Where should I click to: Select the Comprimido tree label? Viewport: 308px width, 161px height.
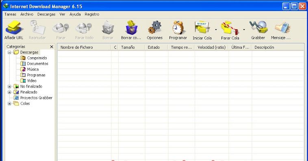point(37,58)
